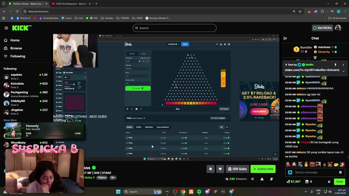Toggle stream notifications bell
Screen dimensions: 349x196
210,169
